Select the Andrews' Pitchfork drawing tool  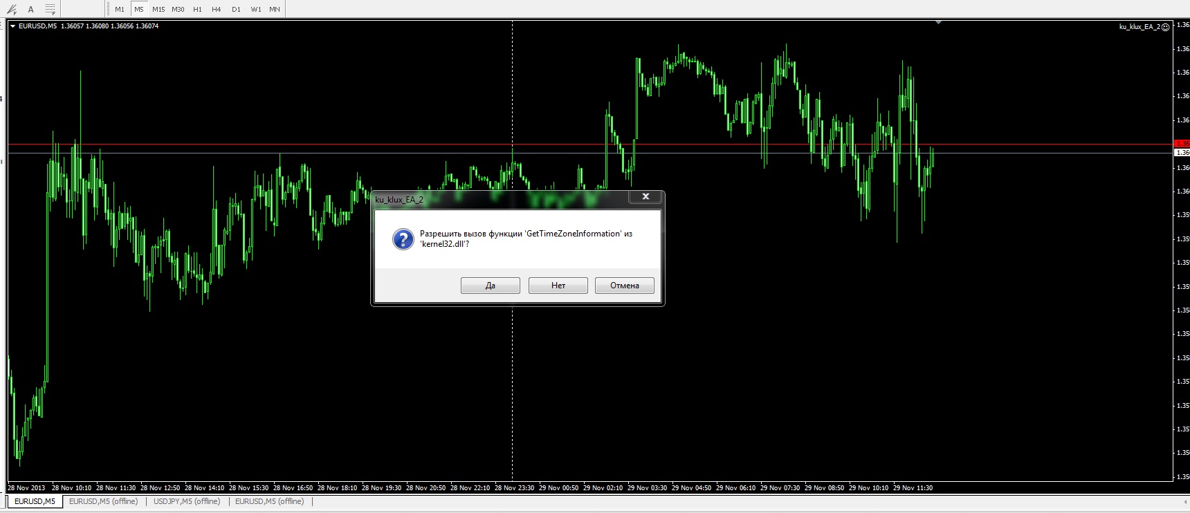[11, 10]
